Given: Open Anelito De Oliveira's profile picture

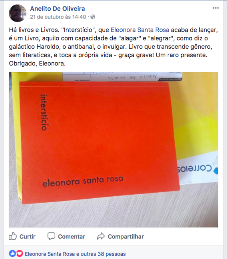Looking at the screenshot, I should point(18,13).
